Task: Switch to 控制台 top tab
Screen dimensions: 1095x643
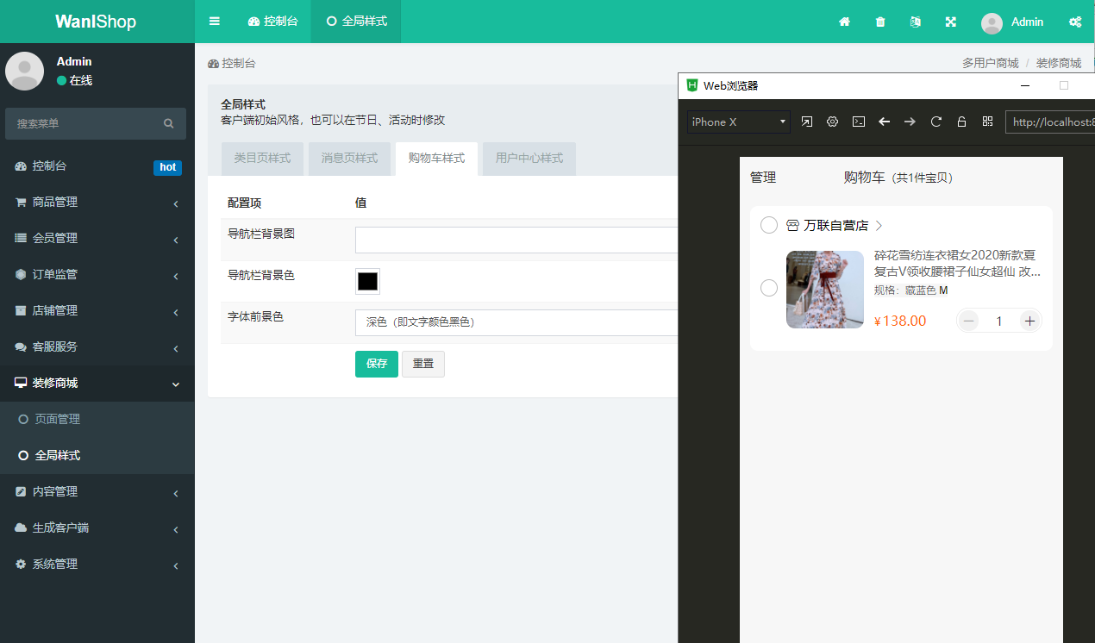Action: click(x=272, y=22)
